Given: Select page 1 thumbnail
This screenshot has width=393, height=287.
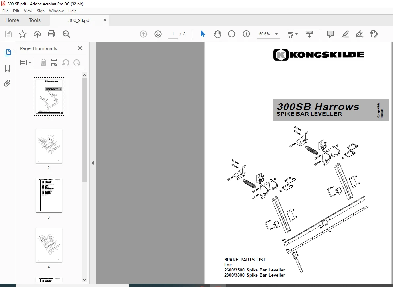Looking at the screenshot, I should (x=49, y=96).
